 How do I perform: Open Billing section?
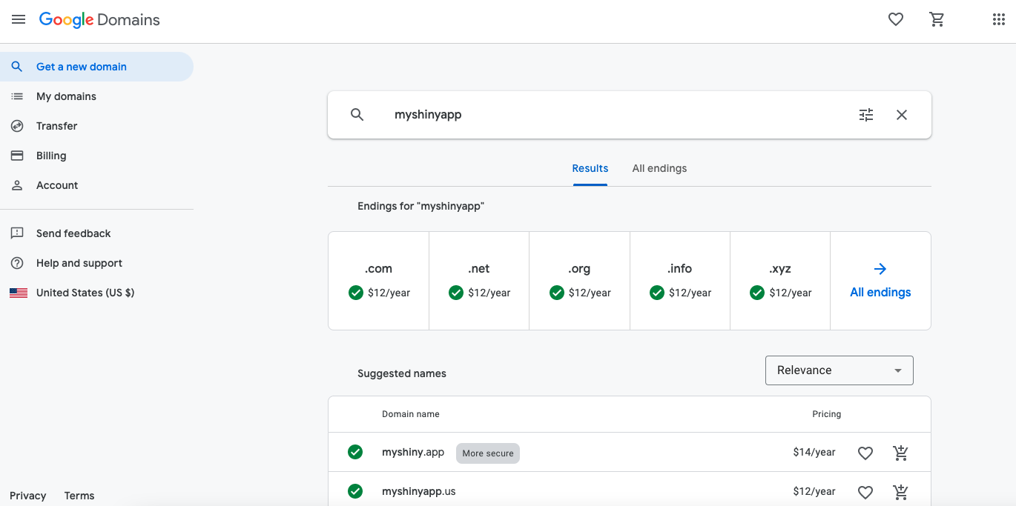[x=96, y=156]
